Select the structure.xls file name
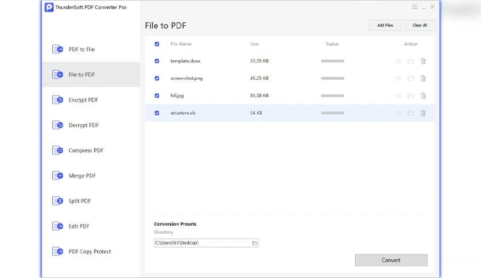The image size is (481, 278). 183,113
